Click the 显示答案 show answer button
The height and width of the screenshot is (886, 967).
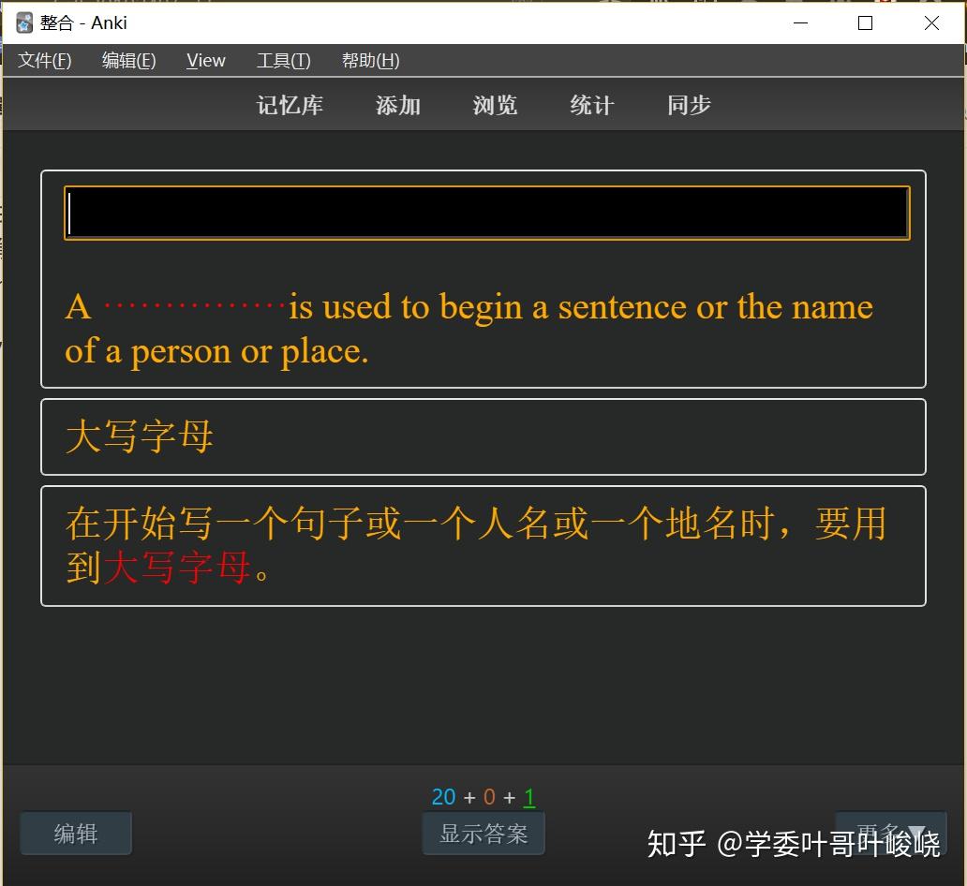[x=483, y=834]
